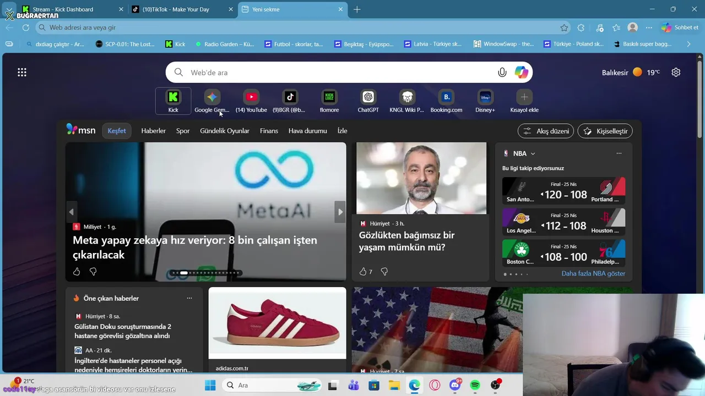Open the flomore shortcut tile
Image resolution: width=705 pixels, height=396 pixels.
[329, 101]
